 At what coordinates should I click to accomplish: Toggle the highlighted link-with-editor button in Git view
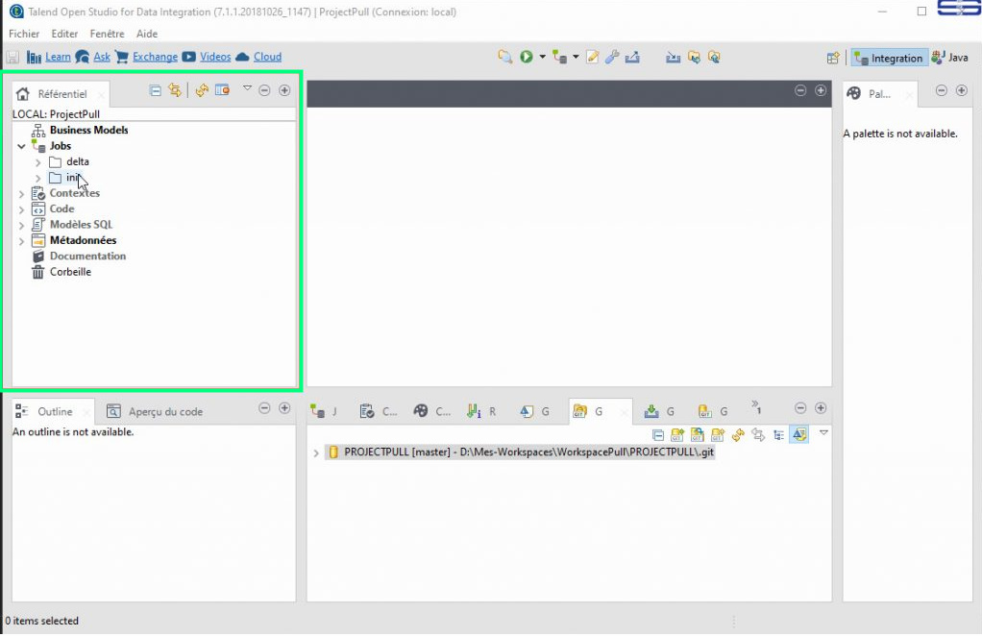tap(799, 434)
